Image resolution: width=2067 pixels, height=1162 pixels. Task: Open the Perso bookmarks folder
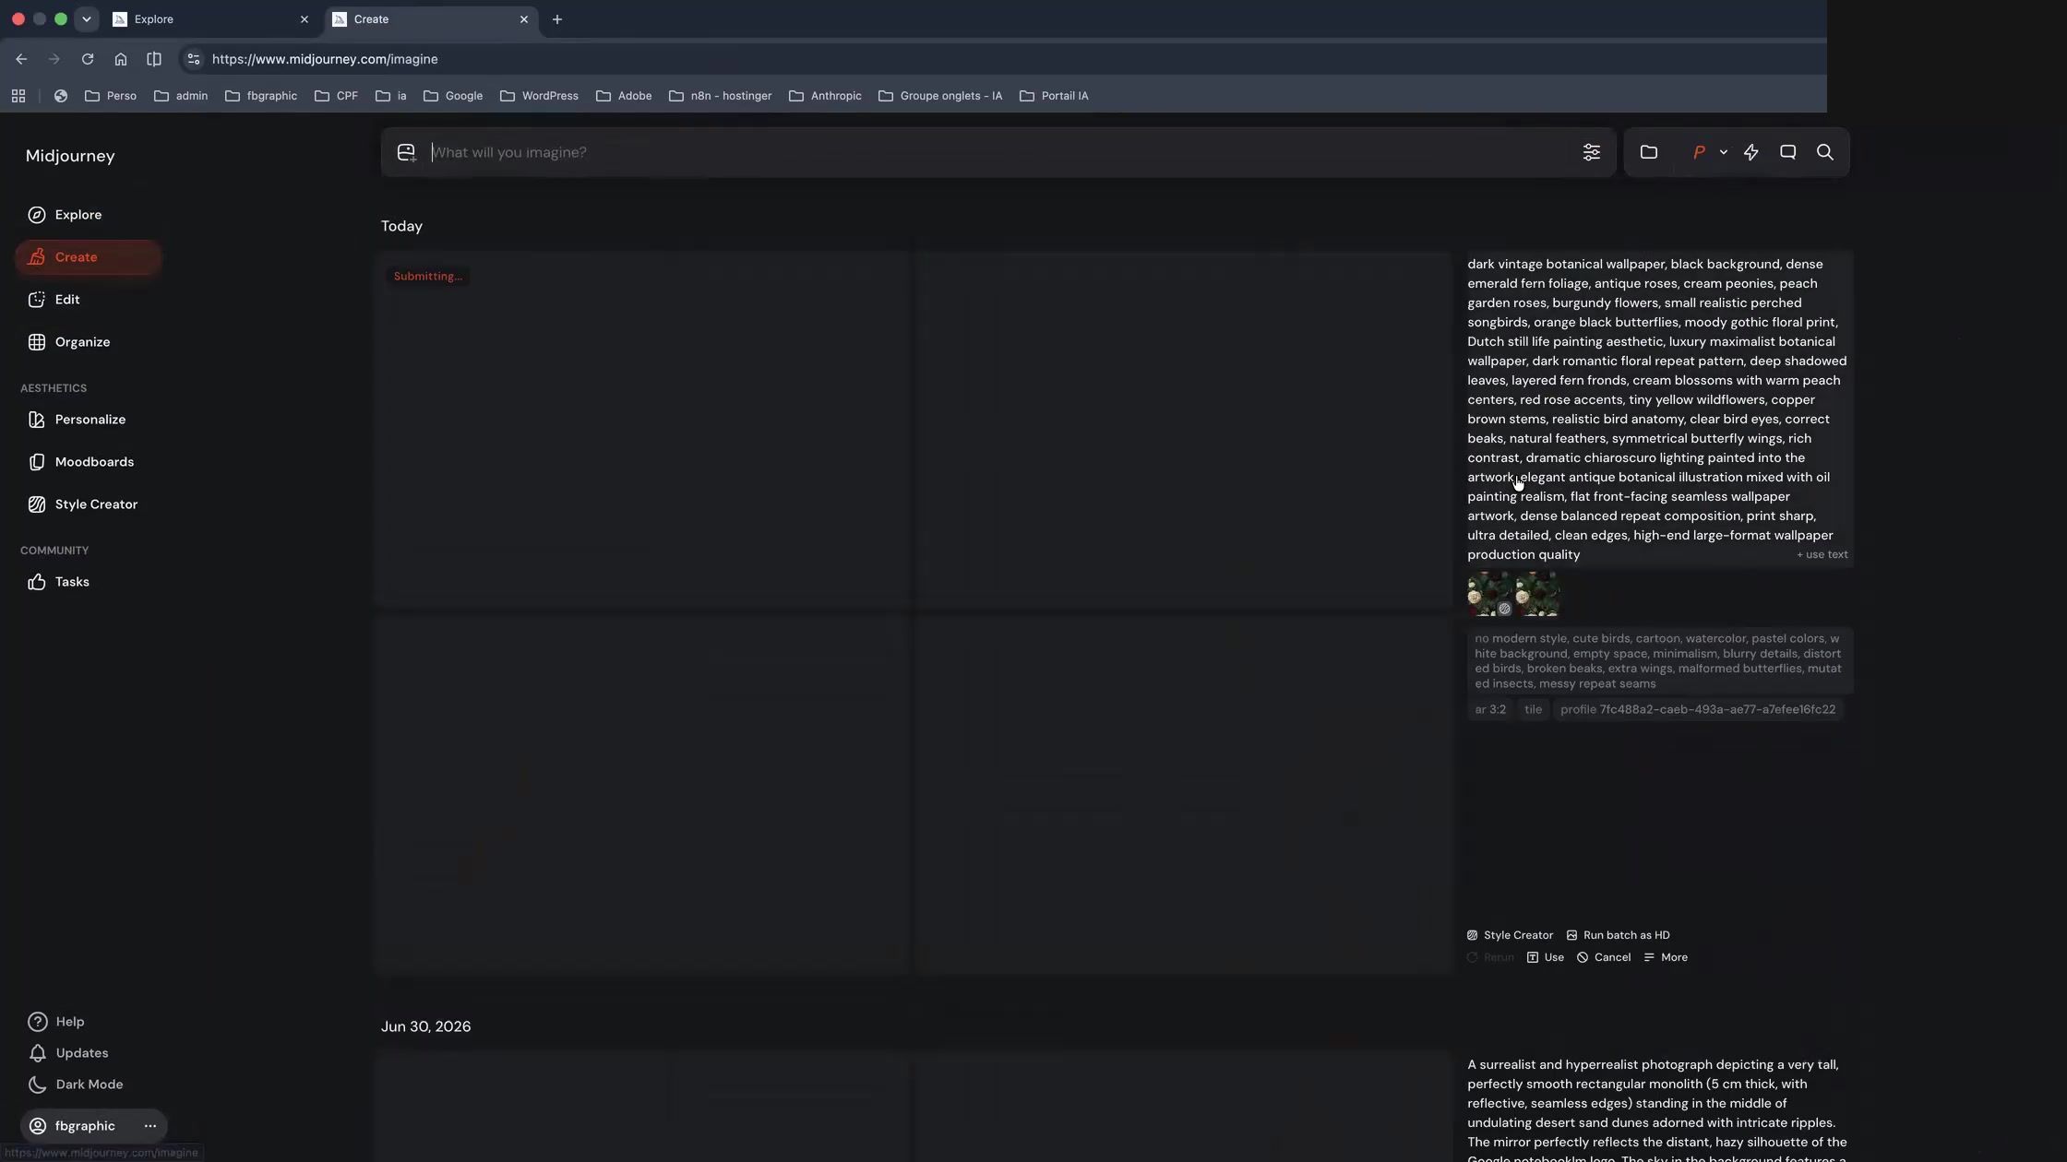pyautogui.click(x=111, y=96)
